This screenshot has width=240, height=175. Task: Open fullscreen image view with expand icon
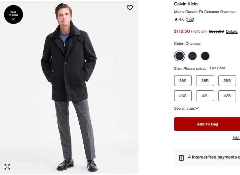[x=7, y=167]
